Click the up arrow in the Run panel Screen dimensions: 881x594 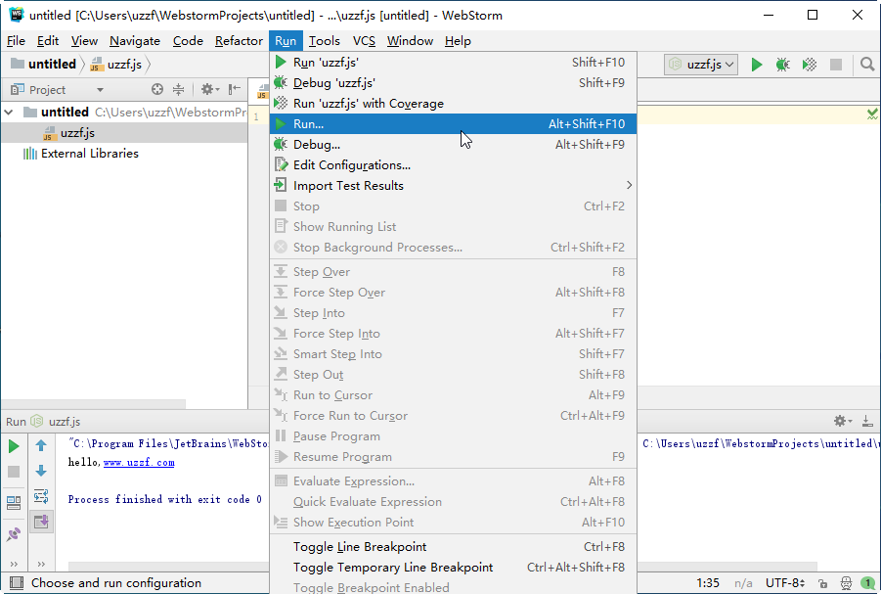click(x=41, y=446)
